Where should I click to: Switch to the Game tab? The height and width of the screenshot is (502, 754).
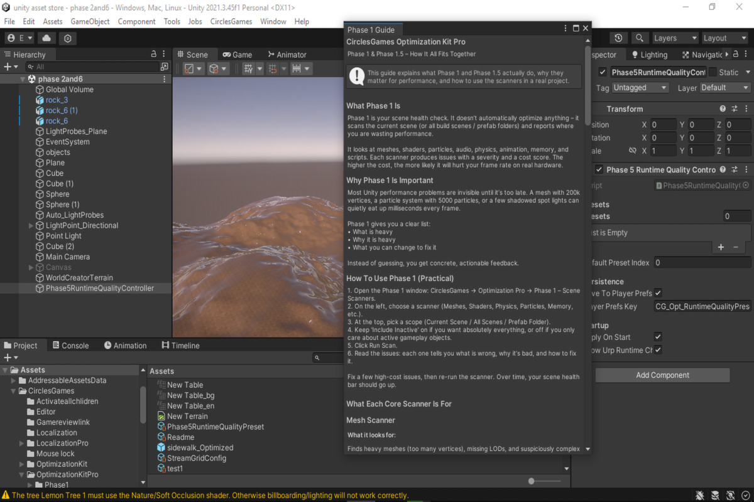[x=237, y=55]
